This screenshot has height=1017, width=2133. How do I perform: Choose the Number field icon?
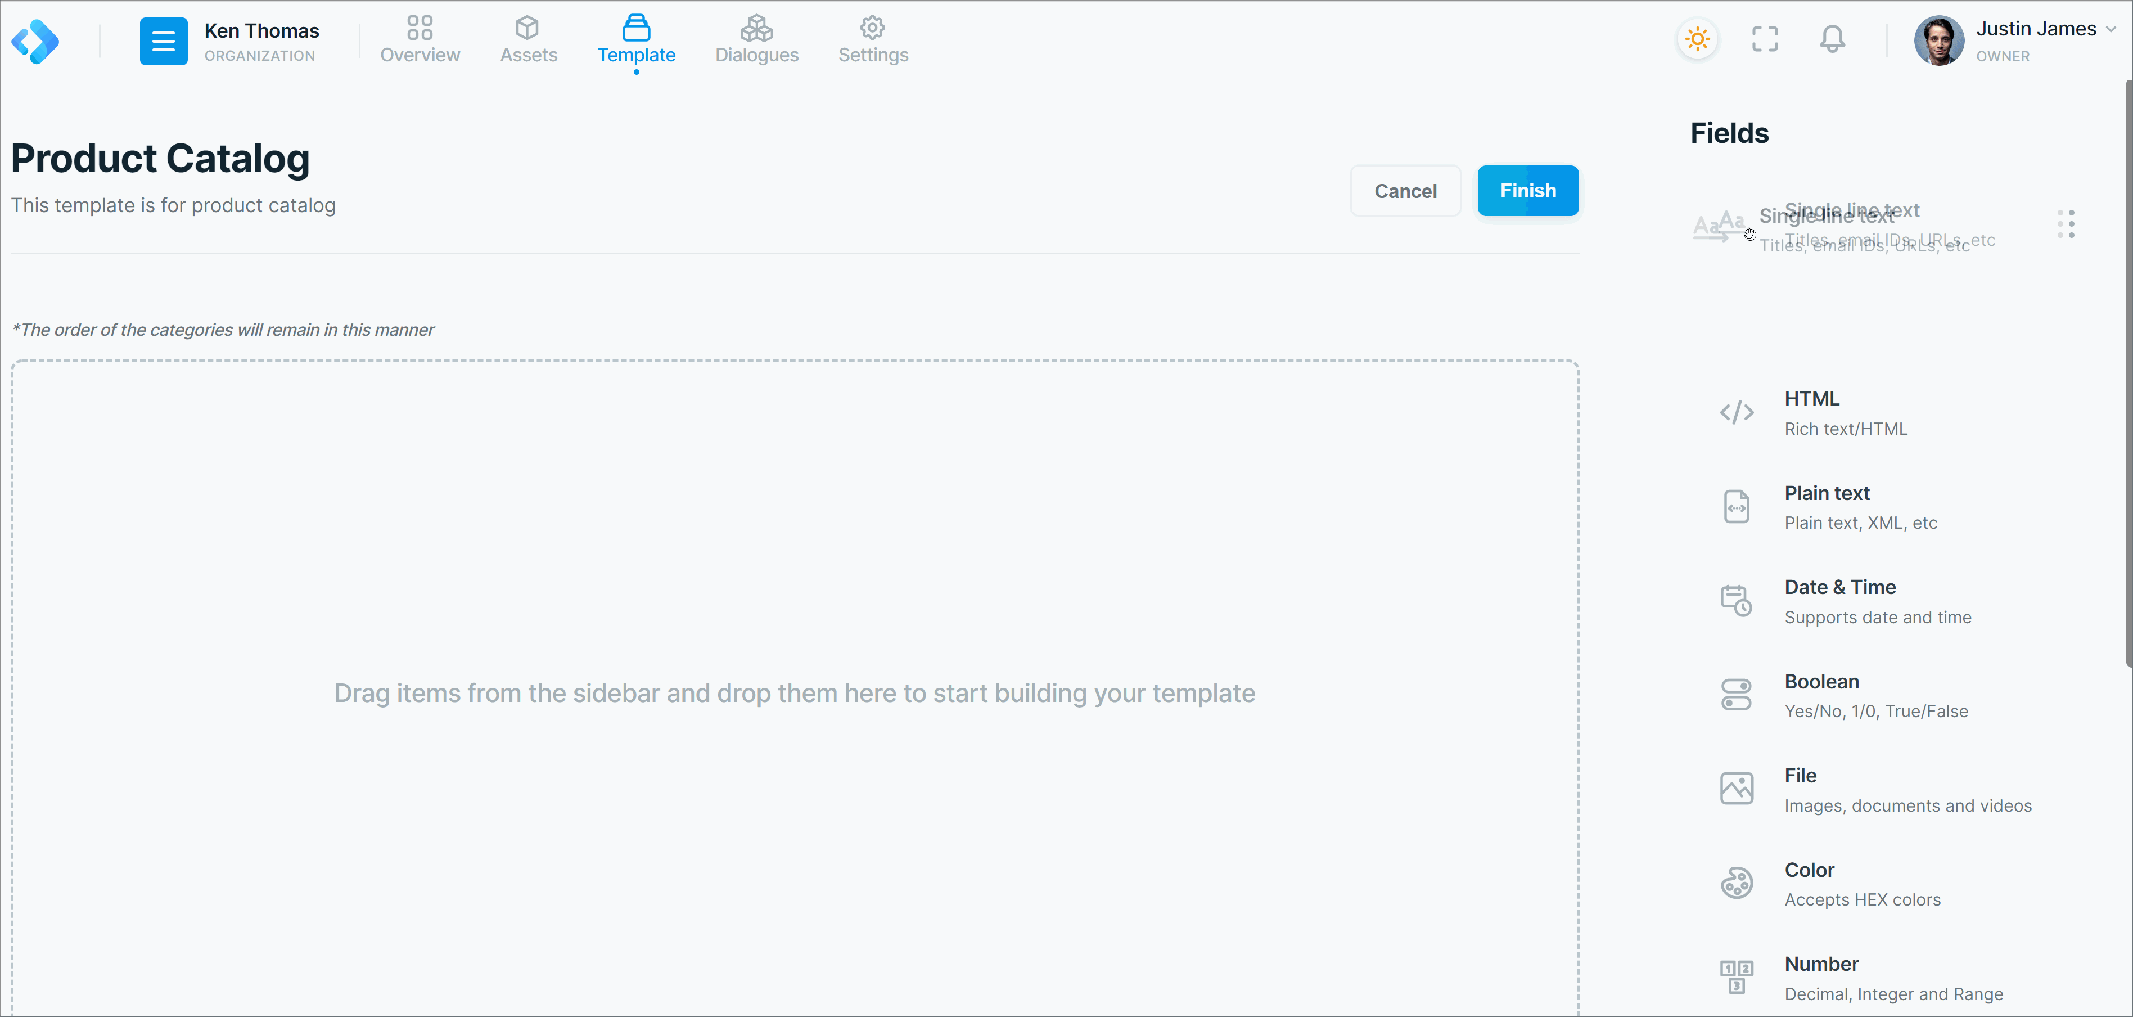pos(1737,977)
